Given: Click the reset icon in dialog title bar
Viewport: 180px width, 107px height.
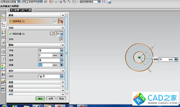Looking at the screenshot, I should click(23, 10).
